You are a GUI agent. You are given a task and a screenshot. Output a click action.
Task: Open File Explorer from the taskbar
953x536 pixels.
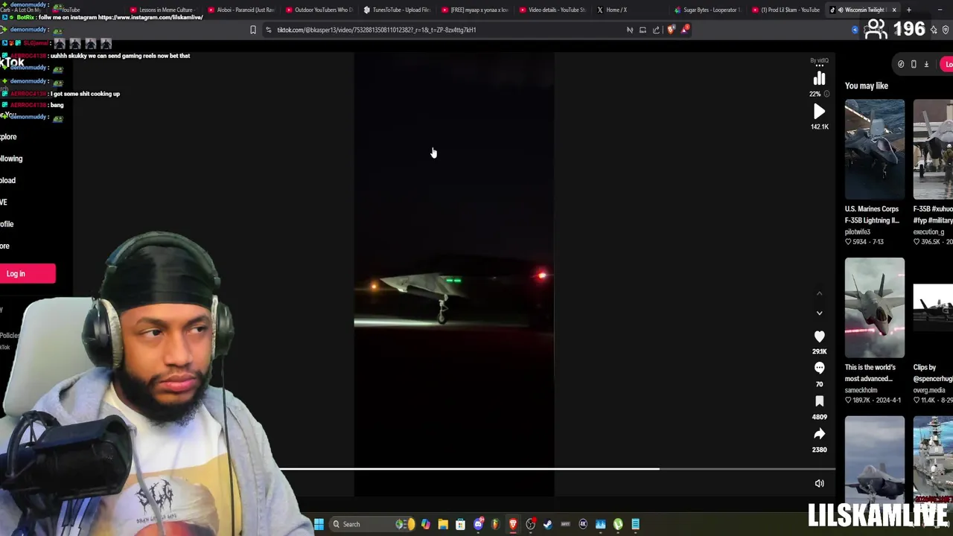[443, 524]
